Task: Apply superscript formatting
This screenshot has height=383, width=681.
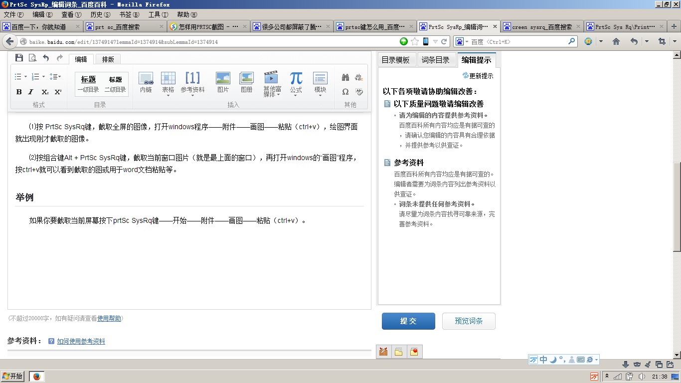Action: [58, 92]
